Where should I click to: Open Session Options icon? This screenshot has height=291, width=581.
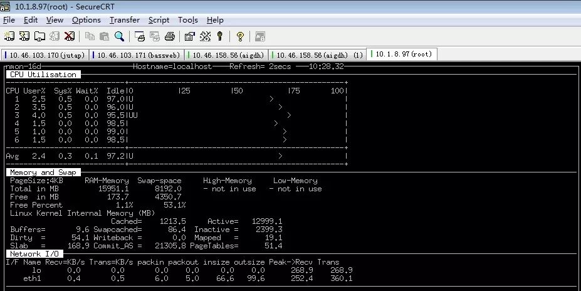[x=189, y=36]
